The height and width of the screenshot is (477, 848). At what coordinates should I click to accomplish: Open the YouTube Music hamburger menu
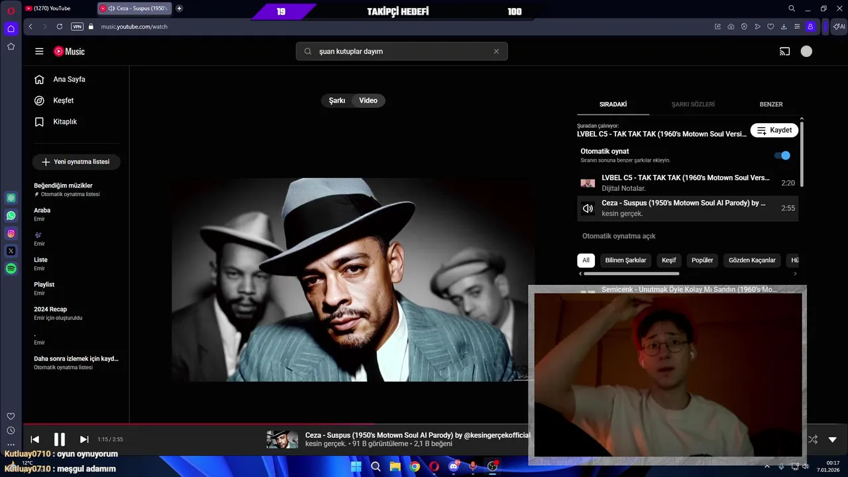(39, 51)
